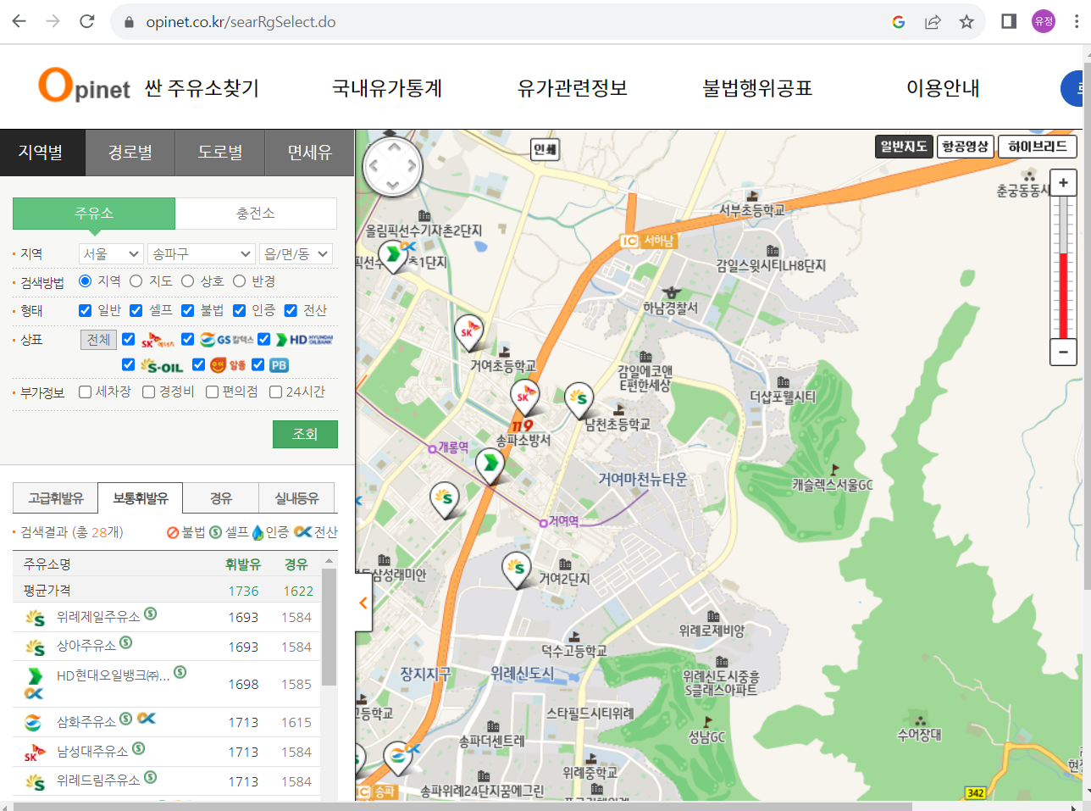Show 실내등유 prices tab
1091x811 pixels.
(296, 498)
